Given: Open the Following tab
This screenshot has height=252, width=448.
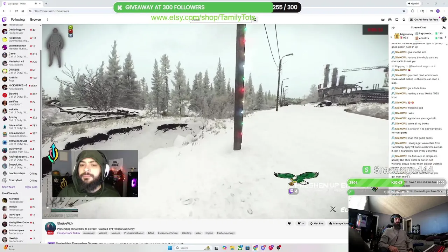Looking at the screenshot, I should [18, 20].
